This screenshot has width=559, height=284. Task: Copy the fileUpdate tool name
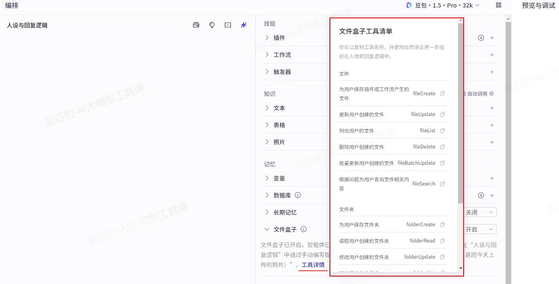(x=442, y=114)
